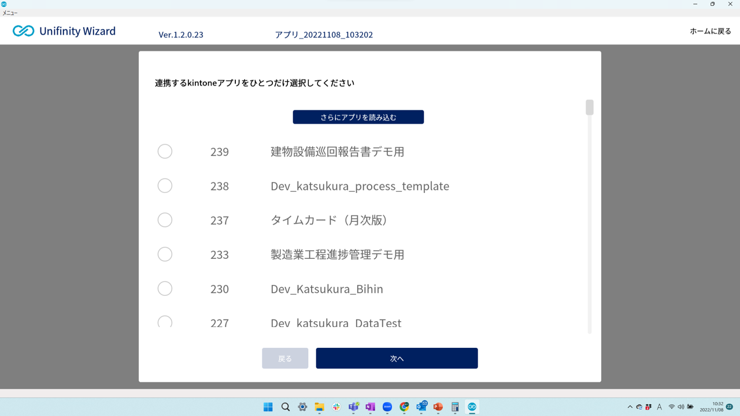Screen dimensions: 740x416
Task: Select app 233 製造業工程進捗管理デモ用
Action: [165, 254]
